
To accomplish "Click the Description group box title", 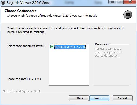I will point(102,44).
